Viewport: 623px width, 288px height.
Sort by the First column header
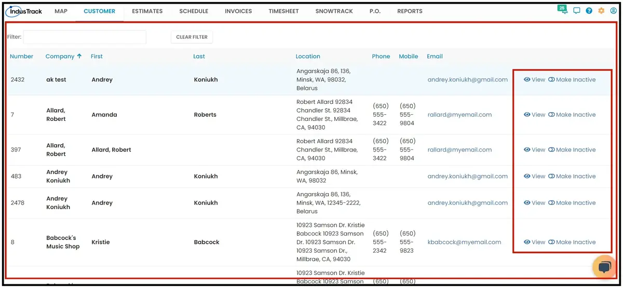pos(97,57)
